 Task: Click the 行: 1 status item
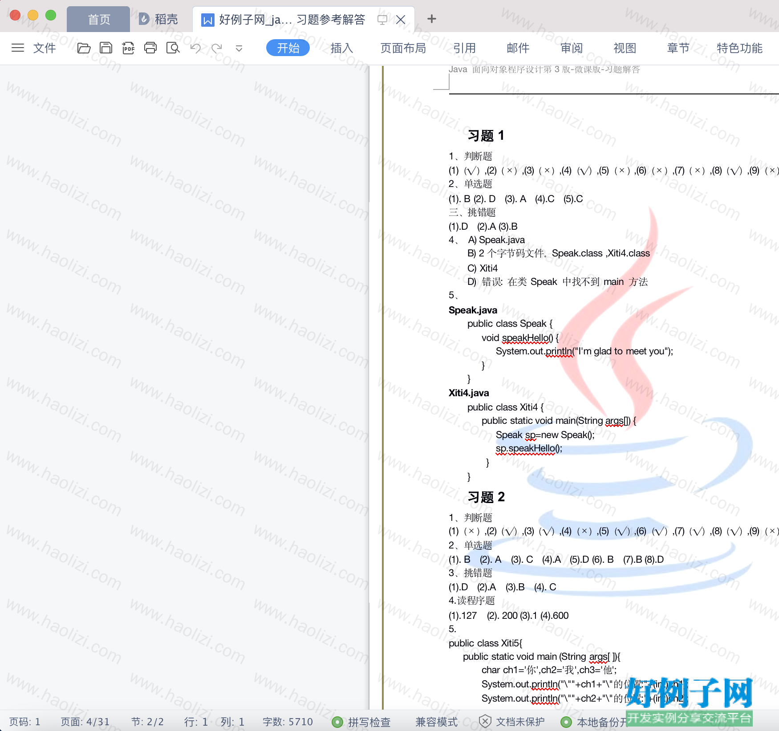[x=196, y=722]
